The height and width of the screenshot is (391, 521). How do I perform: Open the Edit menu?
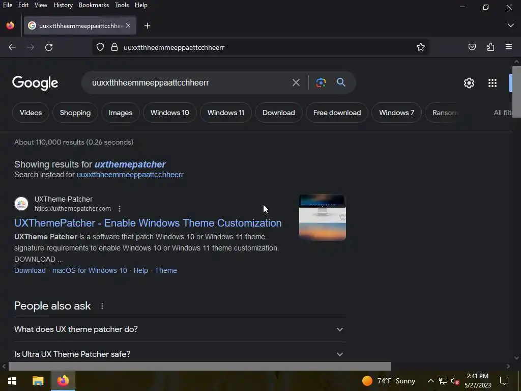coord(23,5)
